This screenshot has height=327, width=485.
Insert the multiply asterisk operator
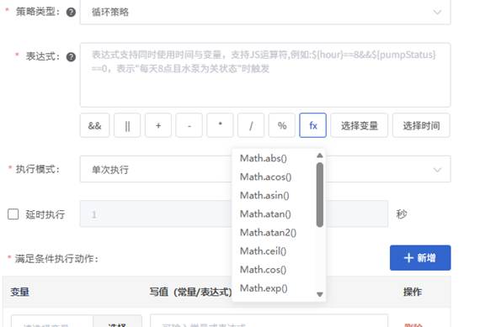click(x=220, y=125)
